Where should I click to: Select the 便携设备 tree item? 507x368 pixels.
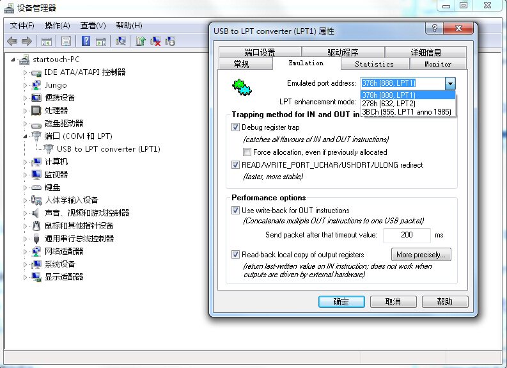(x=60, y=98)
